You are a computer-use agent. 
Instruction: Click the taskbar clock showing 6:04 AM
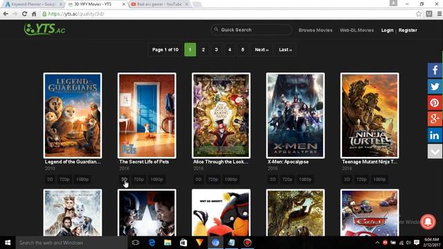click(x=432, y=243)
